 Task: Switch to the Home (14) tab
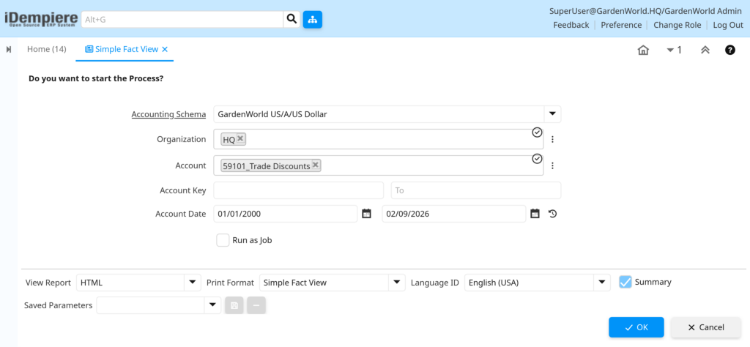click(x=46, y=49)
